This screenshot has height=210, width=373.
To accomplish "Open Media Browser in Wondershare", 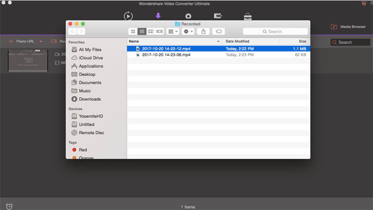I will [348, 27].
